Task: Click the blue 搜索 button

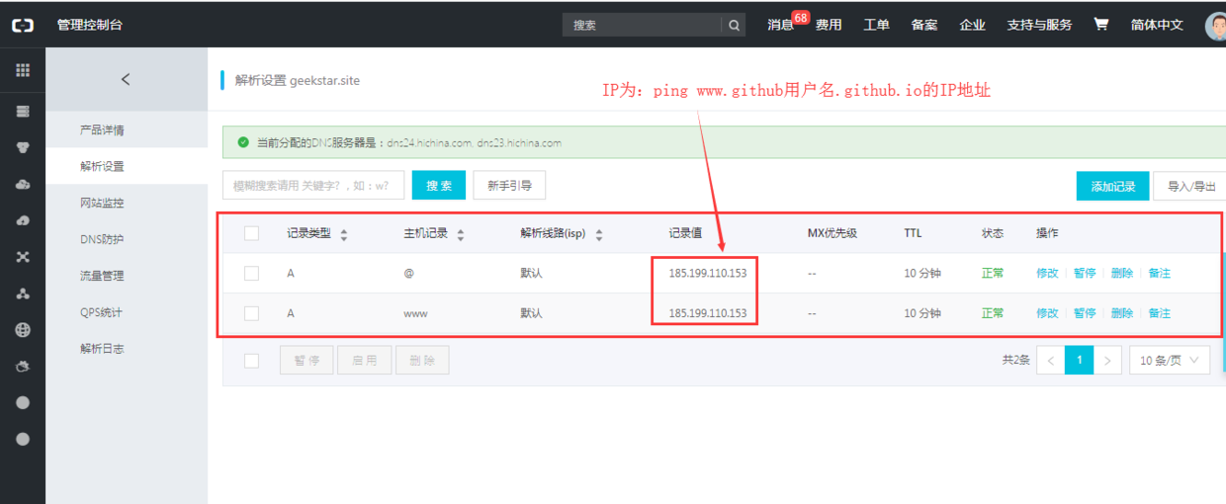Action: coord(439,185)
